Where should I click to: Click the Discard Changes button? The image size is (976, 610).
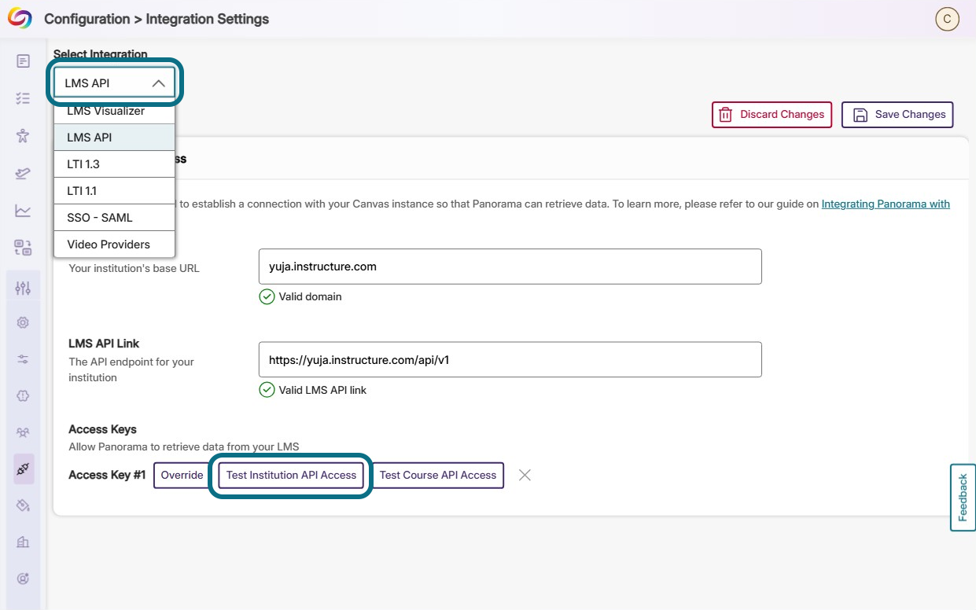tap(772, 115)
